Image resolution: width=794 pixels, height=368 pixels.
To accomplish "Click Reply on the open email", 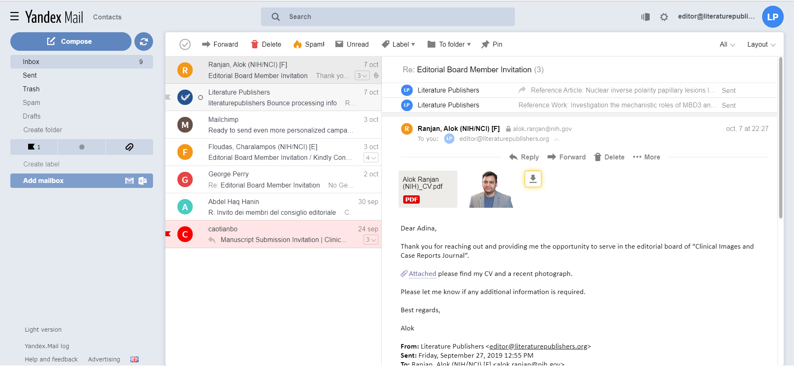I will [x=524, y=157].
